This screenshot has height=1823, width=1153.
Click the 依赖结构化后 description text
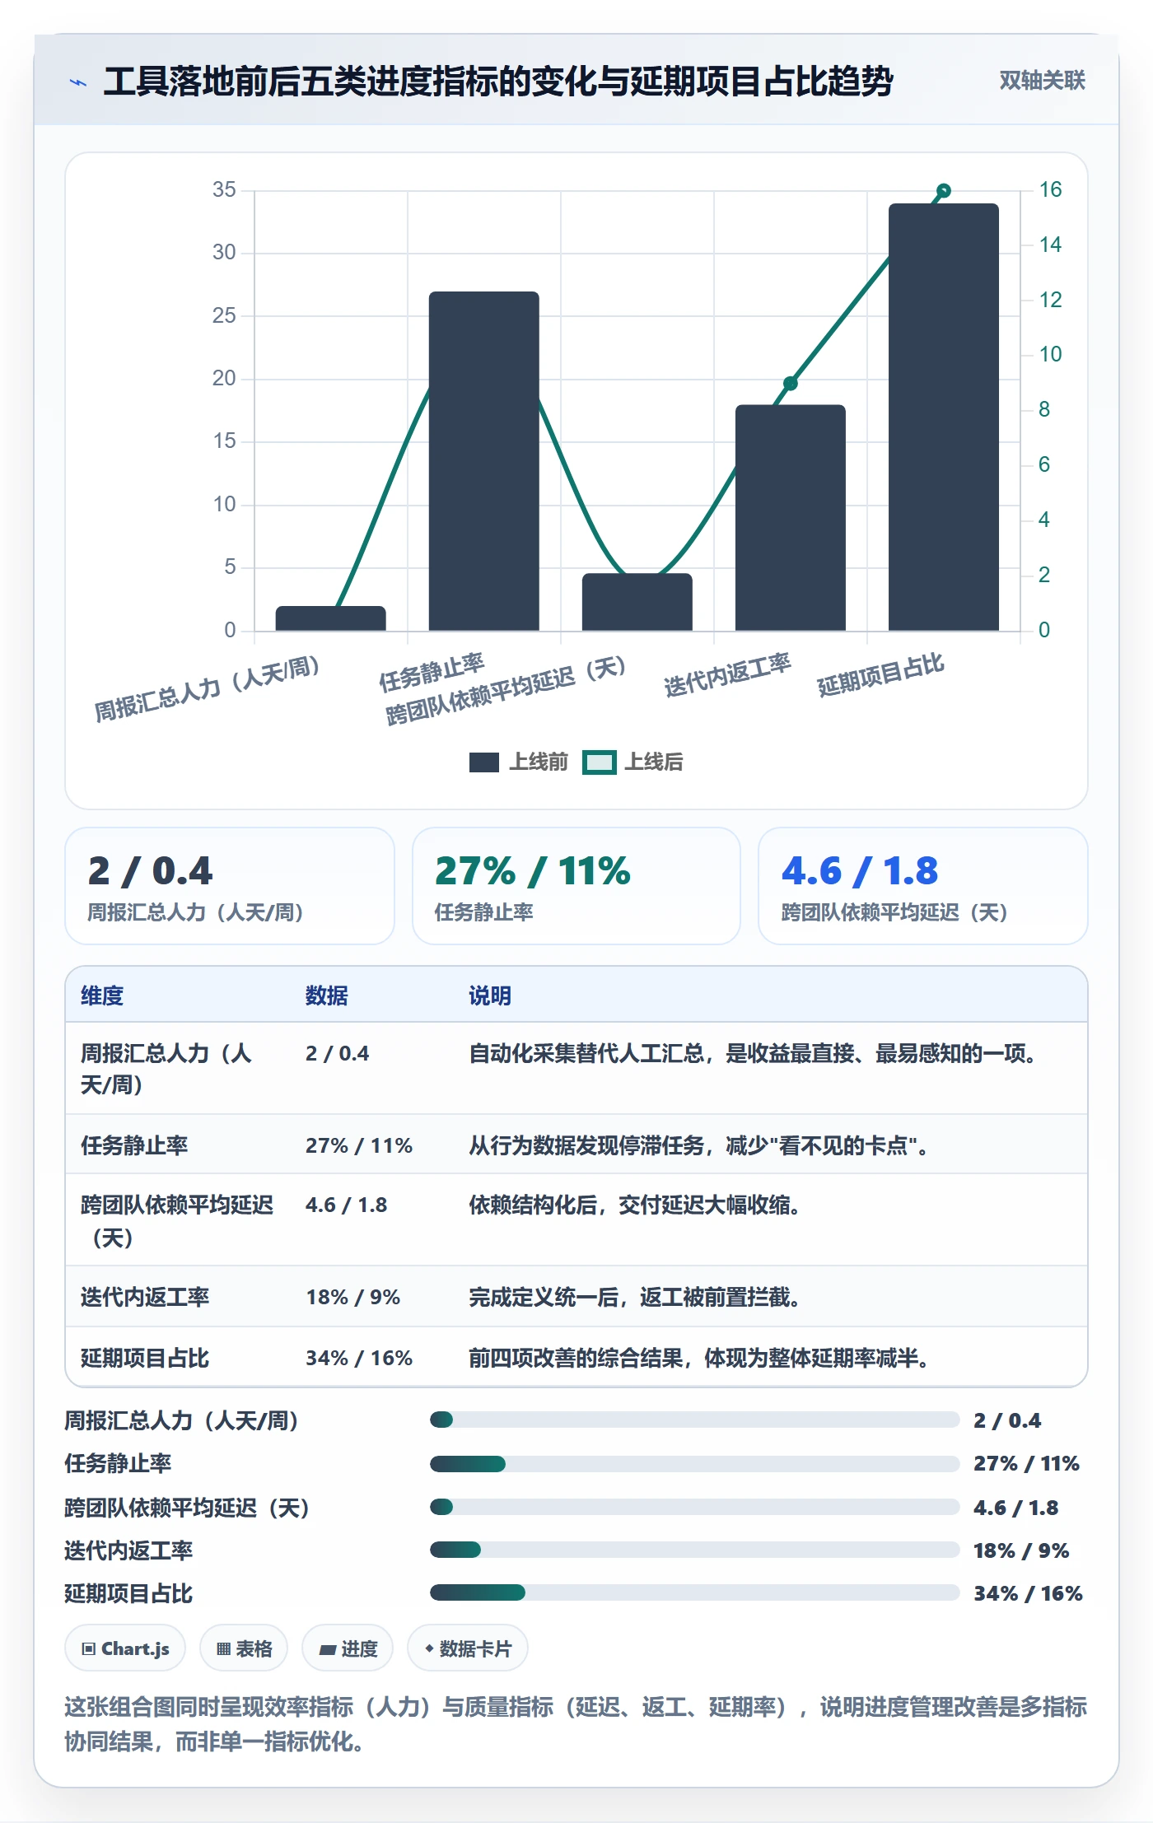[x=635, y=1205]
